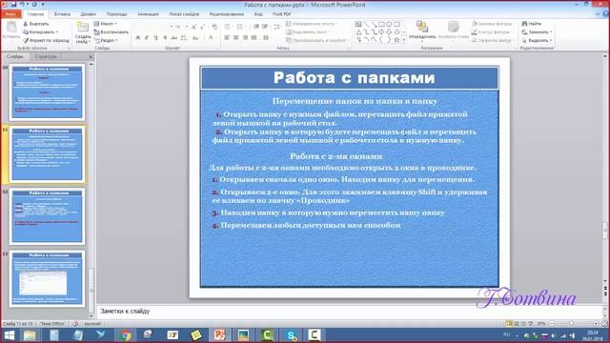Open the File (Файл) tab
610x343 pixels.
coord(10,14)
